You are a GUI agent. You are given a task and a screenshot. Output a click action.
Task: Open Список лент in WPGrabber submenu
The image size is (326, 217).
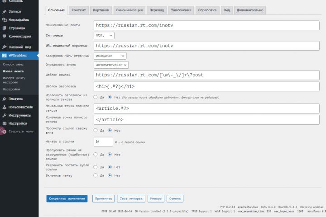click(13, 65)
